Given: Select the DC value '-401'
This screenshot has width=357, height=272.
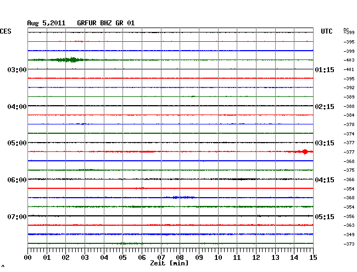Looking at the screenshot, I should [x=349, y=69].
